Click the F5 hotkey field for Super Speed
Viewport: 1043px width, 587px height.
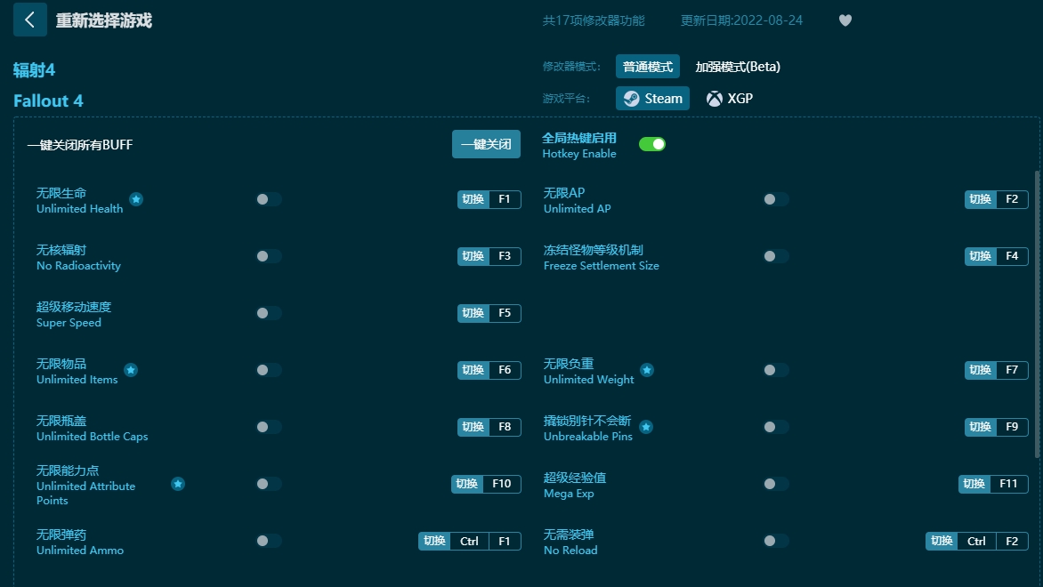click(x=505, y=313)
